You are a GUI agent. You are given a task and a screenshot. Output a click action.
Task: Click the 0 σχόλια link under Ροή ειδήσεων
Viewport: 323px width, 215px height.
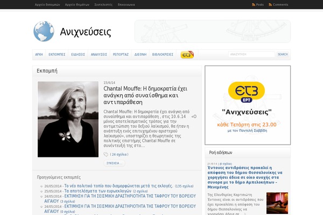click(226, 164)
